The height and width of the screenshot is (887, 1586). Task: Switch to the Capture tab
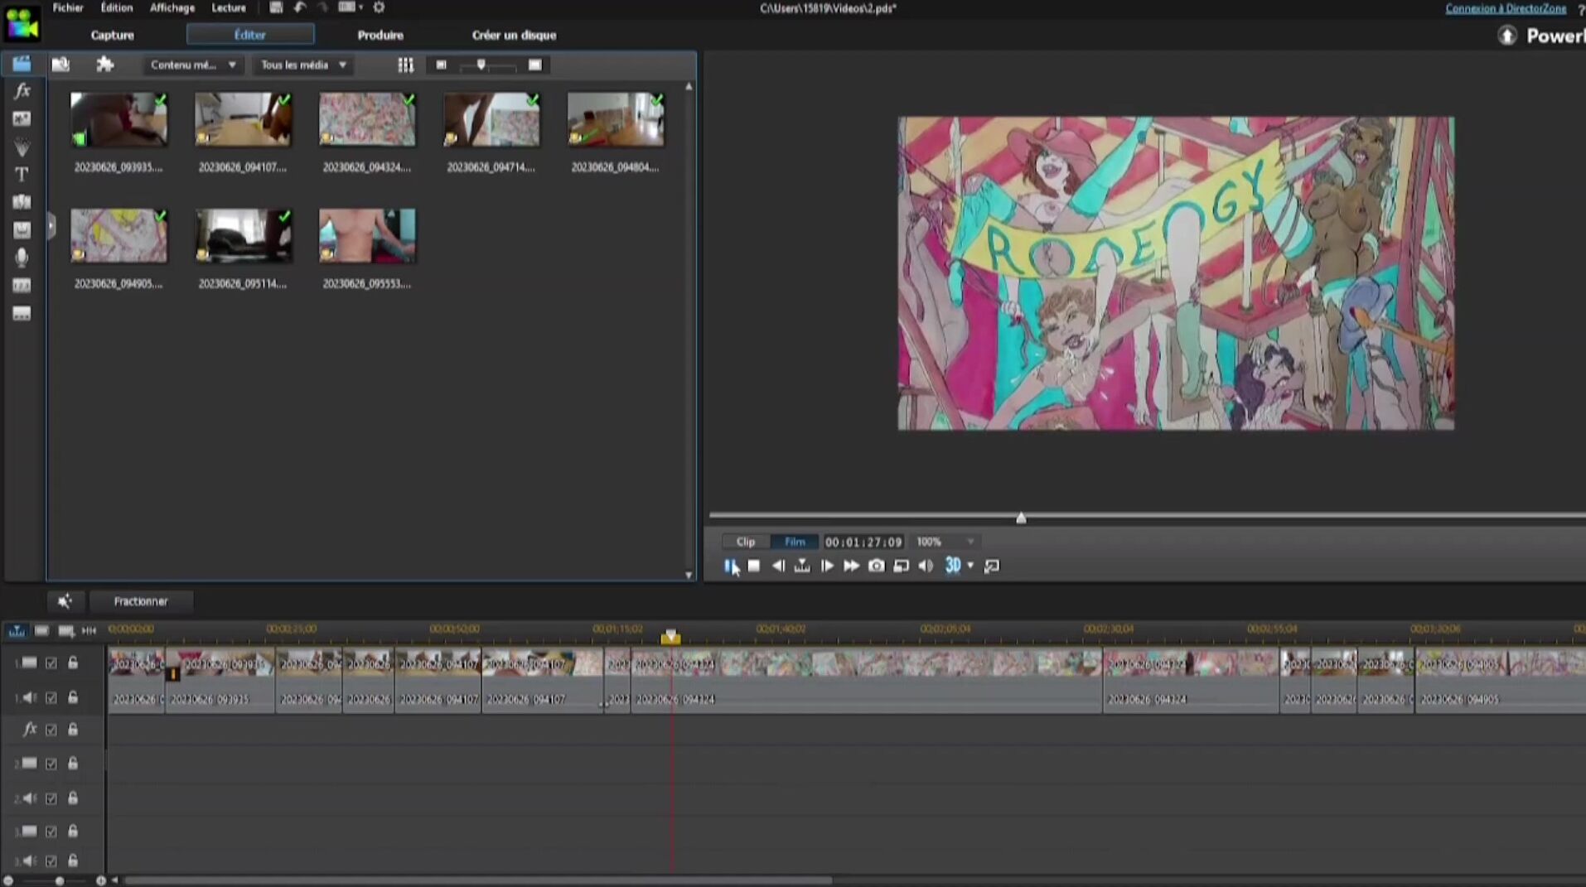tap(113, 35)
